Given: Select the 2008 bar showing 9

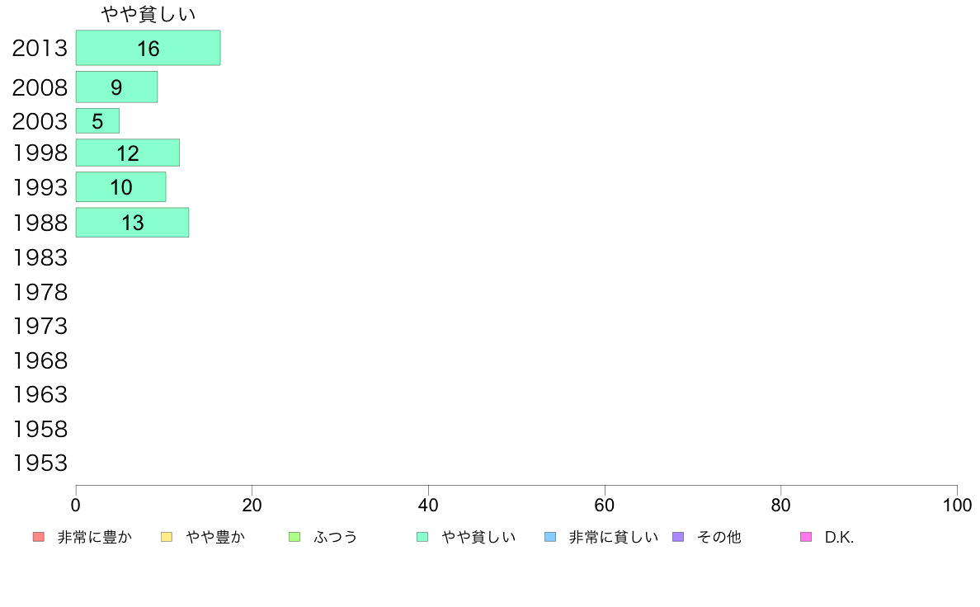Looking at the screenshot, I should click(x=117, y=87).
